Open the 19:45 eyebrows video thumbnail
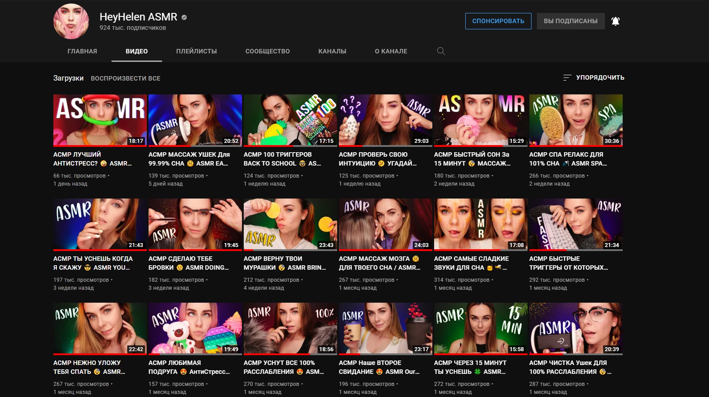 pos(195,224)
